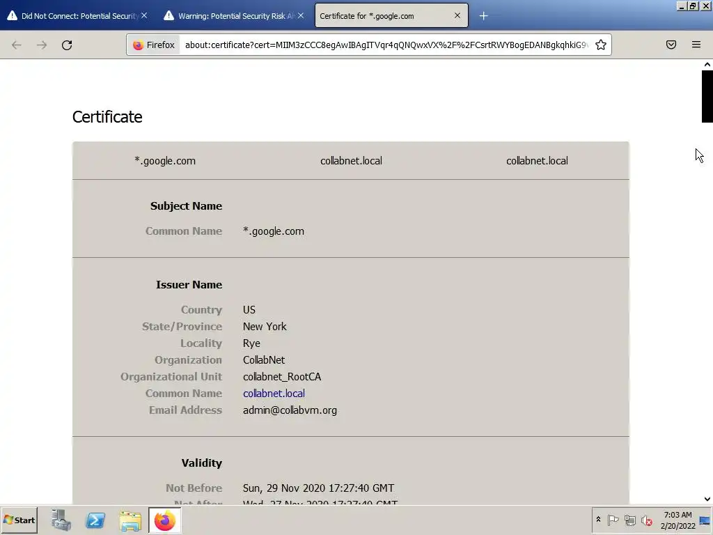The image size is (713, 535).
Task: Close the 'Certificate for *.google.com' tab
Action: [457, 15]
